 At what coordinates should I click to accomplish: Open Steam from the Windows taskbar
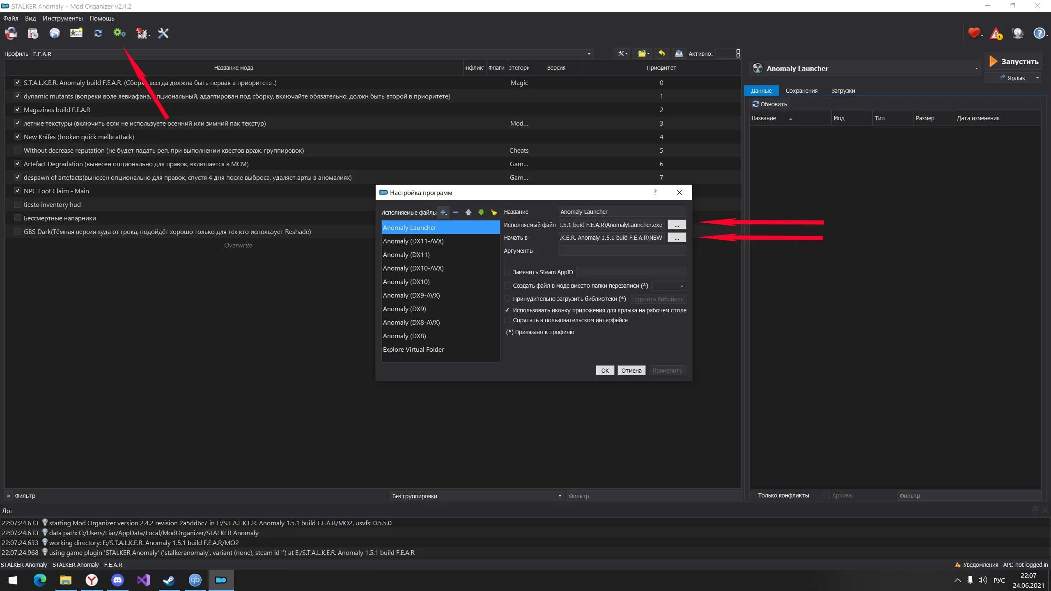[x=169, y=580]
